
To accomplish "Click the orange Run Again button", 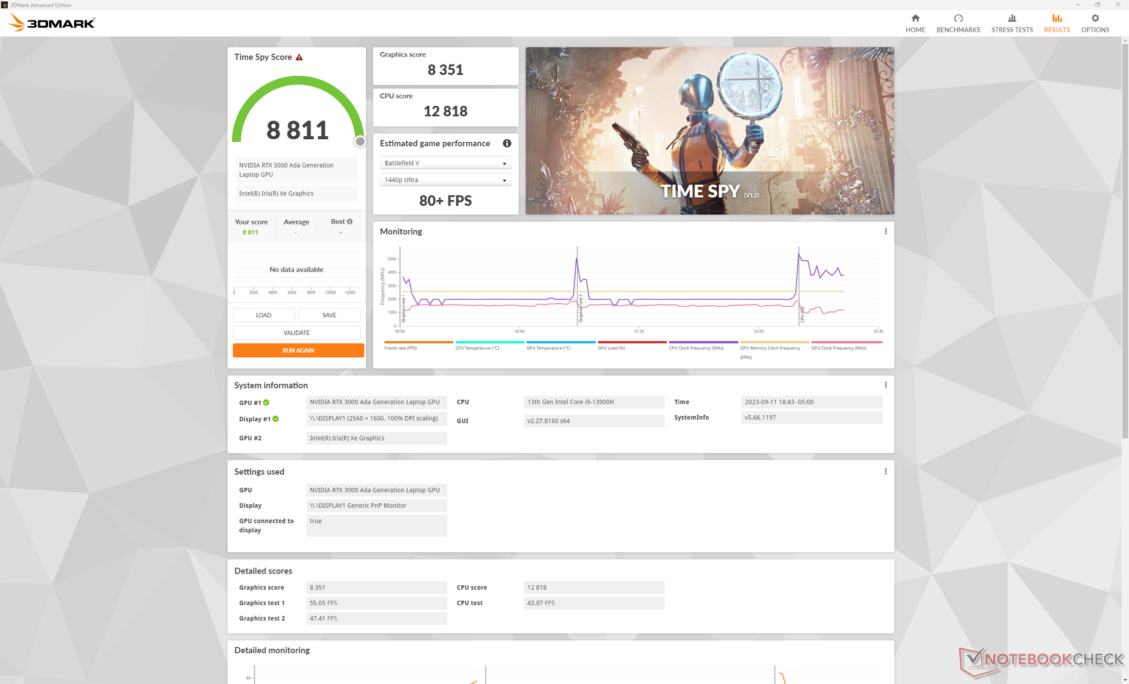I will coord(298,350).
